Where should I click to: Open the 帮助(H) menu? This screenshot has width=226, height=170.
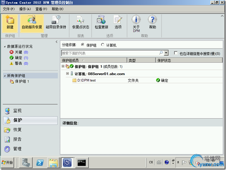(x=57, y=9)
